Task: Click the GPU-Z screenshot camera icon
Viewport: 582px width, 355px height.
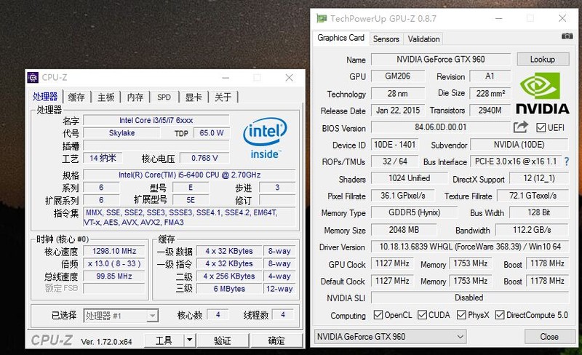Action: click(x=567, y=36)
